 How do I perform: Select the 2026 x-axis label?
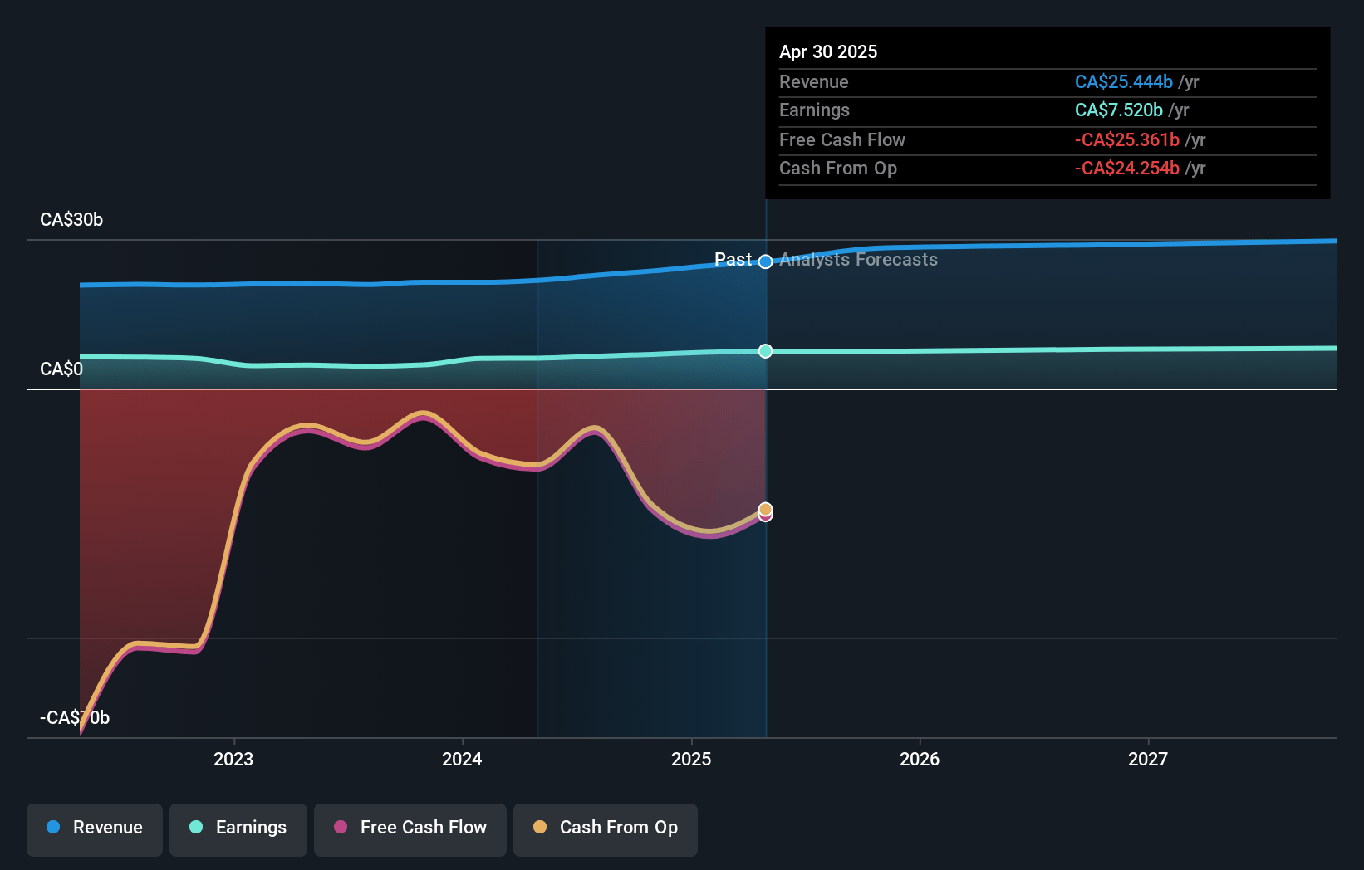pos(920,760)
